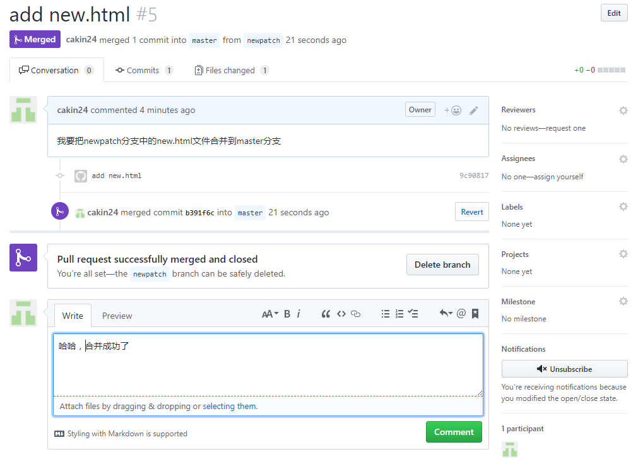Open the Files changed tab
The width and height of the screenshot is (638, 459).
232,70
